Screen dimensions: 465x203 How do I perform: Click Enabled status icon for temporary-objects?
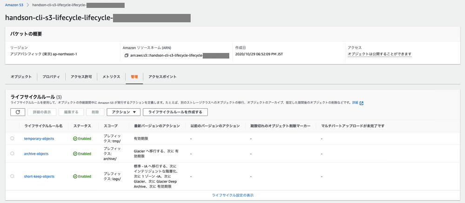pyautogui.click(x=75, y=138)
